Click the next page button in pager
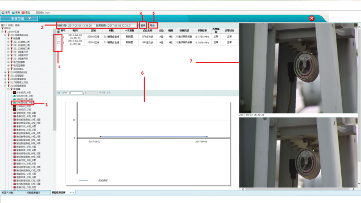 pos(102,93)
